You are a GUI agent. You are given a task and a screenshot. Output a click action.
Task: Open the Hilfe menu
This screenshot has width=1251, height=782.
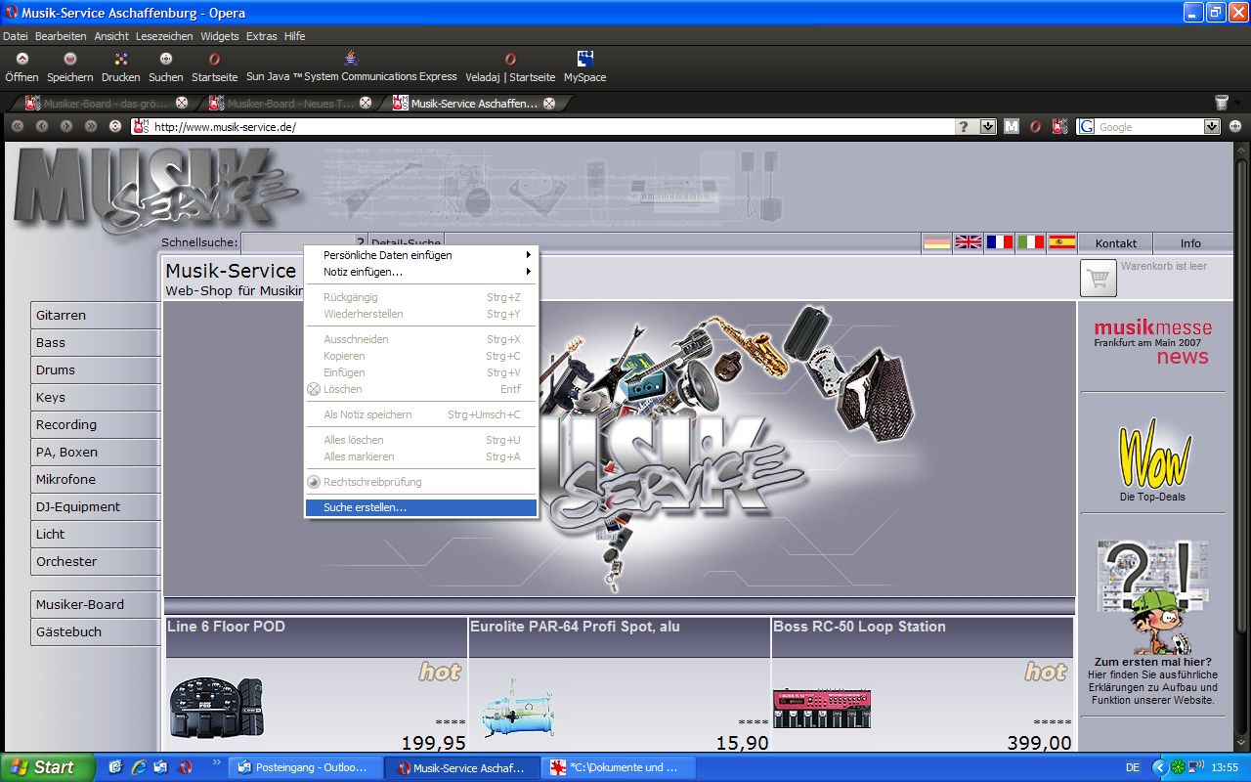coord(295,36)
